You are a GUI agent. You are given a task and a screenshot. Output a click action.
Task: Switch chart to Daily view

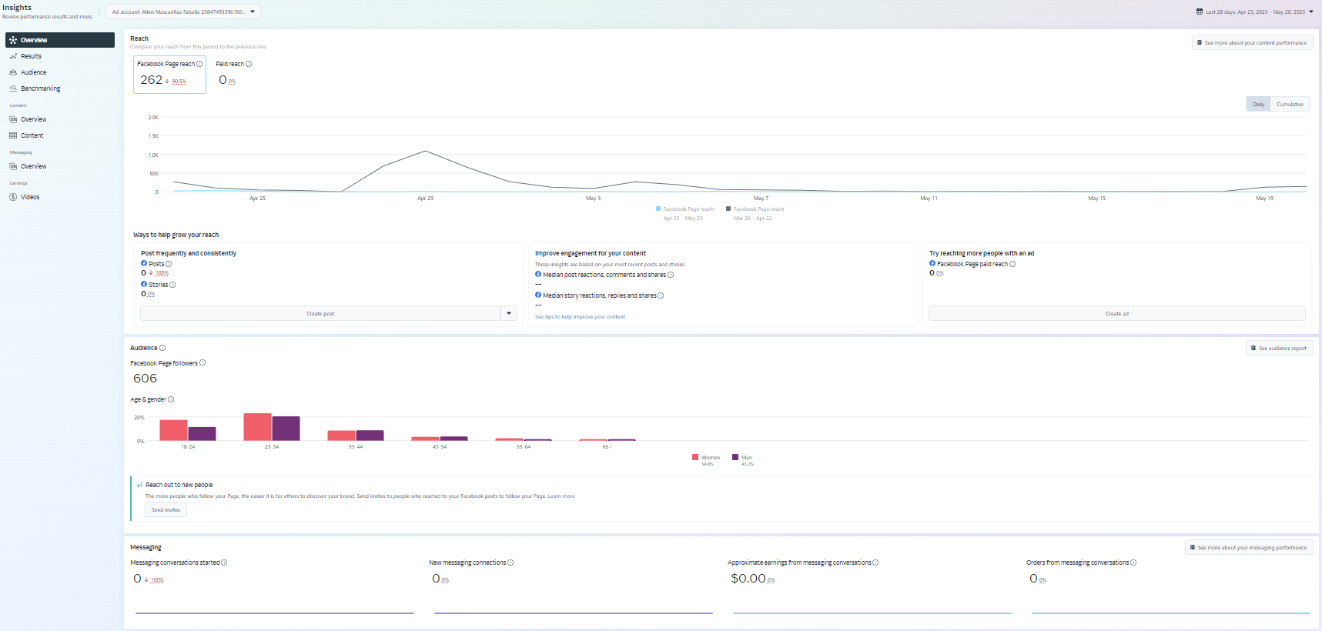[1258, 104]
